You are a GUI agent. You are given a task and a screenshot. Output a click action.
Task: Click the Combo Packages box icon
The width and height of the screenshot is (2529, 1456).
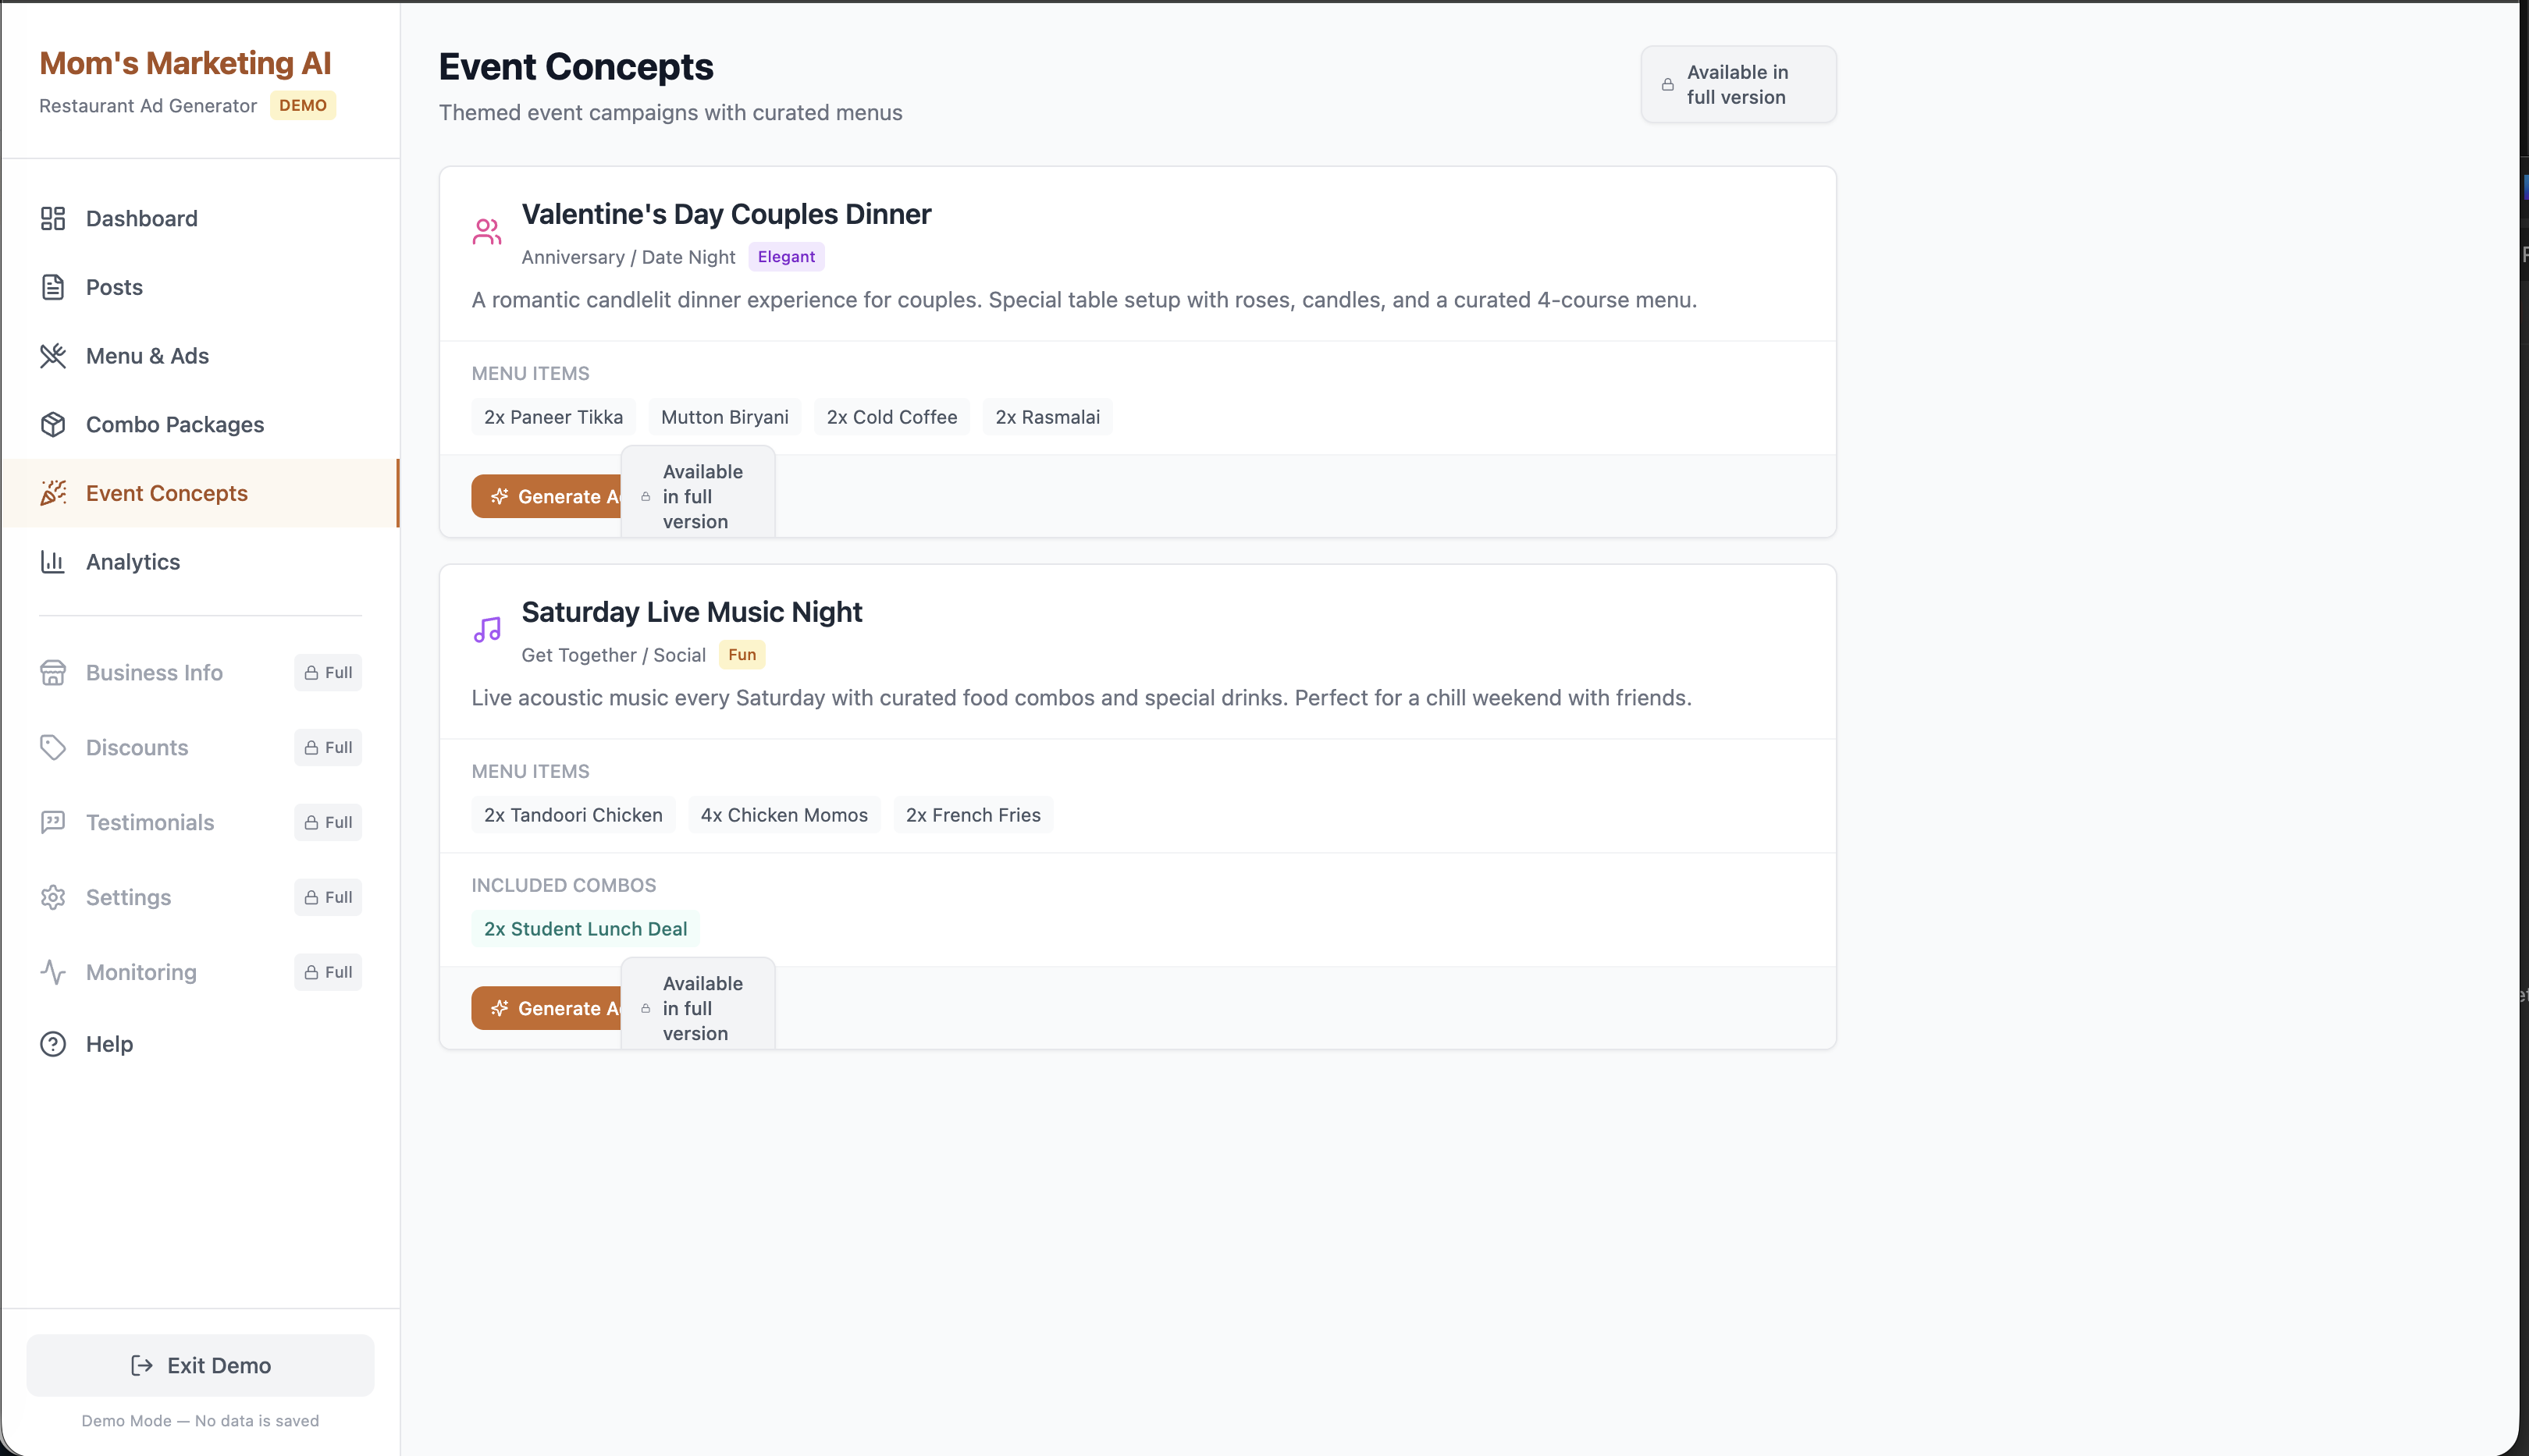[x=53, y=424]
